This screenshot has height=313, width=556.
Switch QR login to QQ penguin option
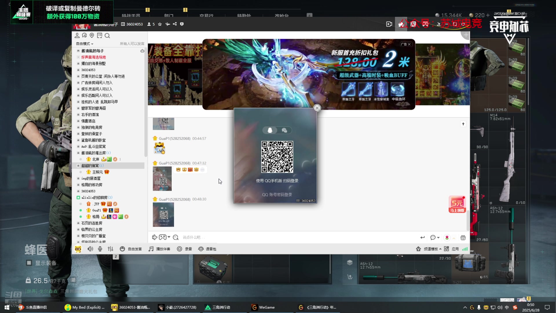pos(270,130)
